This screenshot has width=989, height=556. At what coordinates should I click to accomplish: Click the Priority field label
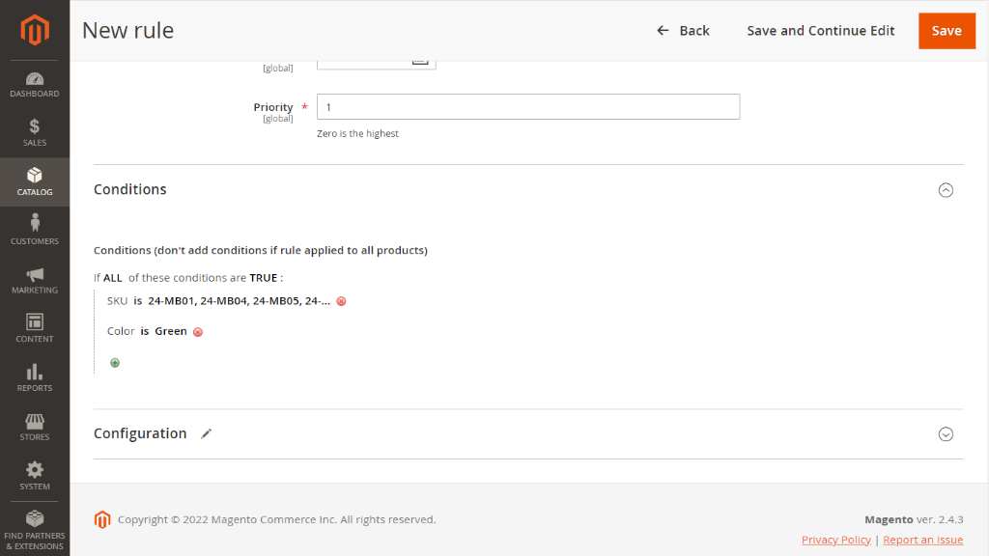click(273, 107)
